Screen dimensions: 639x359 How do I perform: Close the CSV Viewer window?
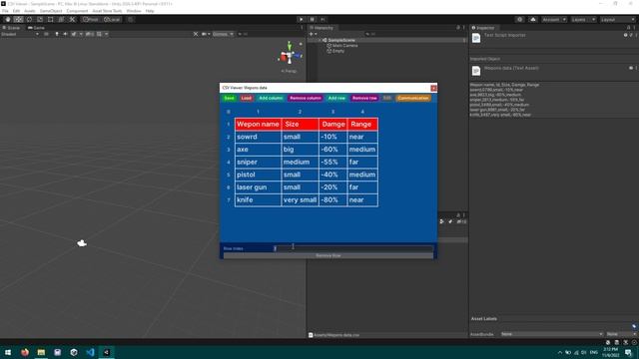(x=433, y=88)
